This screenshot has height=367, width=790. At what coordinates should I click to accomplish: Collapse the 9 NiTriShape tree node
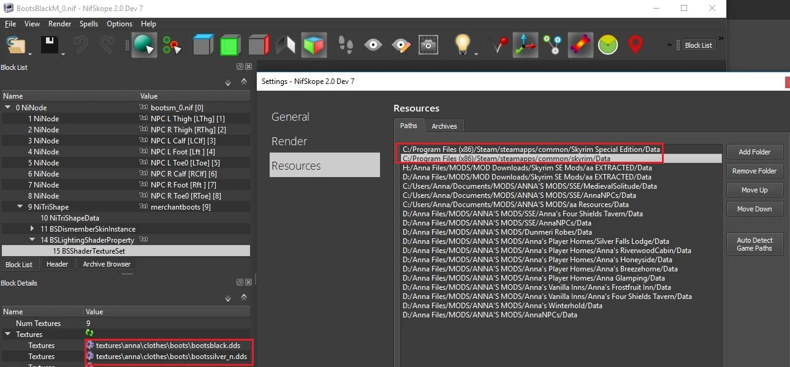coord(21,207)
